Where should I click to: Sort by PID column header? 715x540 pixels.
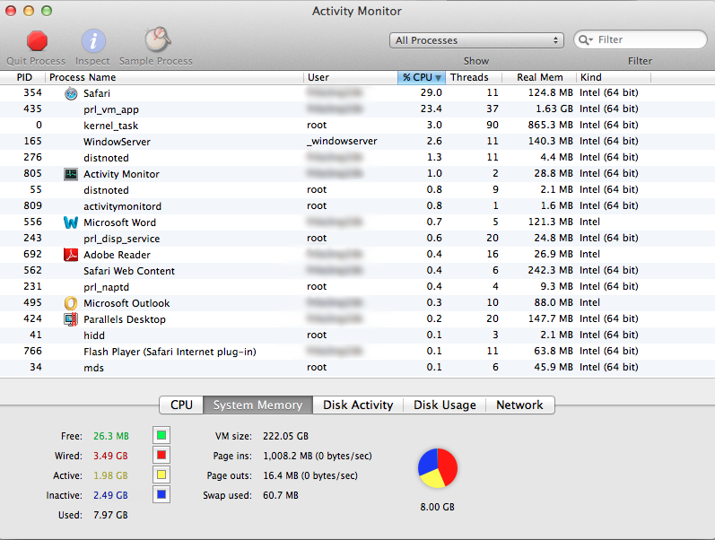point(24,77)
